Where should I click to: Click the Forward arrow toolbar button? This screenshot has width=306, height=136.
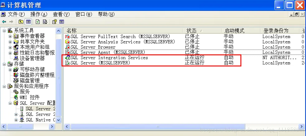click(x=11, y=22)
